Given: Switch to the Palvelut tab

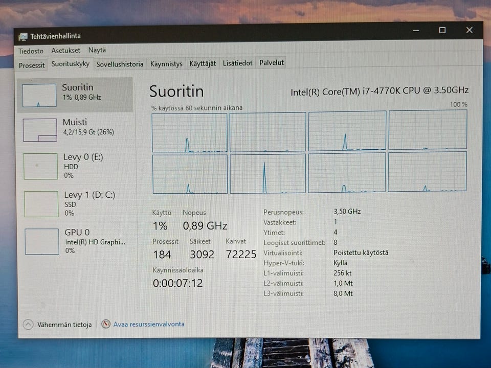Looking at the screenshot, I should [272, 62].
